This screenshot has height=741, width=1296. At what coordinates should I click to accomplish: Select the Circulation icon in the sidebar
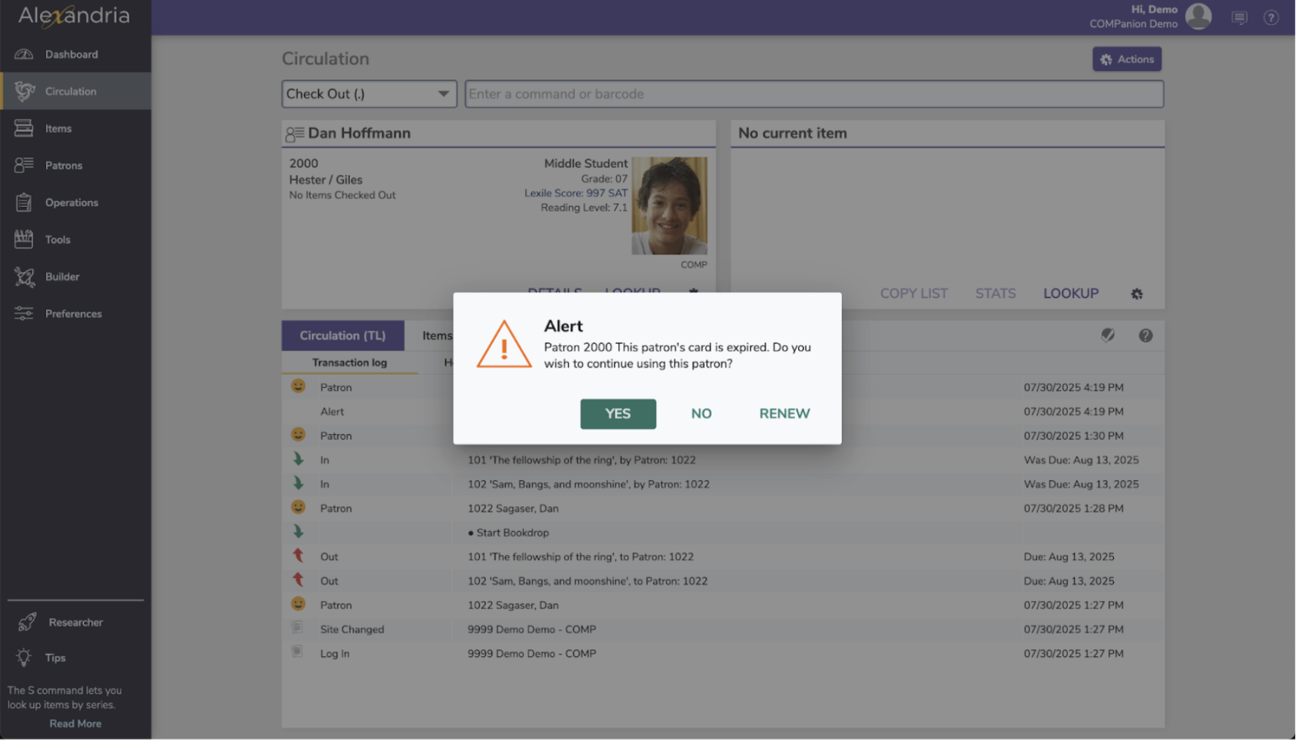pos(70,91)
